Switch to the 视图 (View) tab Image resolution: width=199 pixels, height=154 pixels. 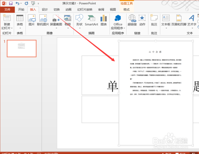coord(113,10)
